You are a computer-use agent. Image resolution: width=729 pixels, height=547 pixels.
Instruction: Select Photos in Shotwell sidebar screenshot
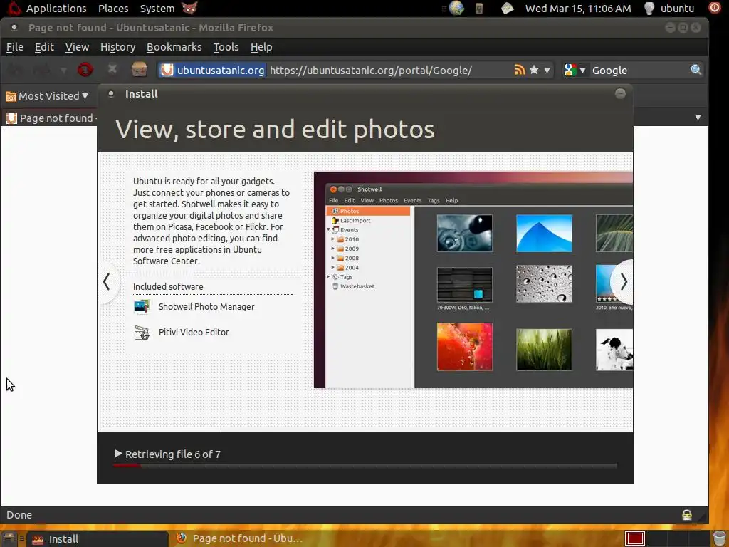pos(368,211)
